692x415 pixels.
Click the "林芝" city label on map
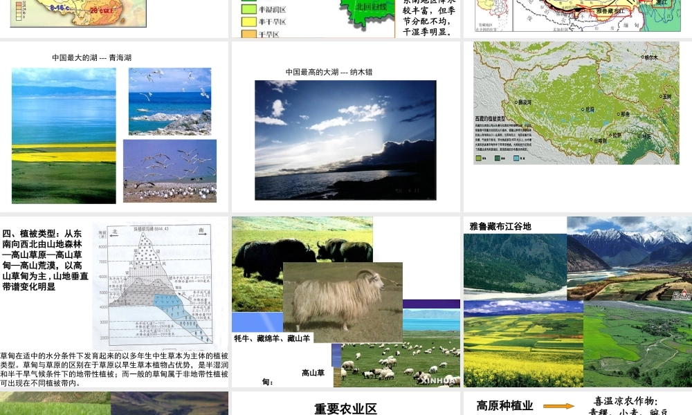(x=646, y=136)
